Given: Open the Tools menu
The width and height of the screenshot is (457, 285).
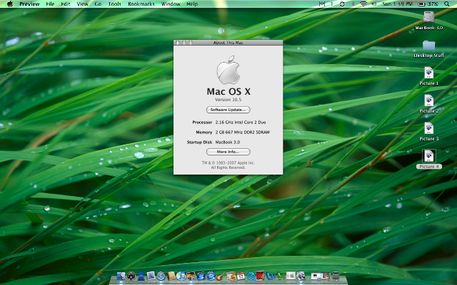Looking at the screenshot, I should [115, 4].
